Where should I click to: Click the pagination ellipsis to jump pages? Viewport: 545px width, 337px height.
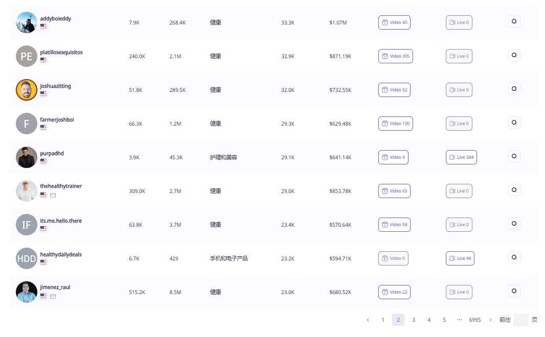[459, 320]
